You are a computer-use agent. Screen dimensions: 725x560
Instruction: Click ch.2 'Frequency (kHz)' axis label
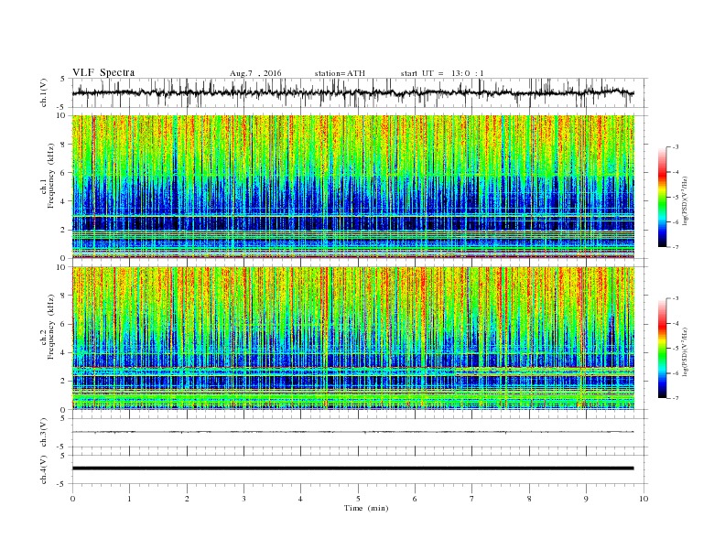50,327
